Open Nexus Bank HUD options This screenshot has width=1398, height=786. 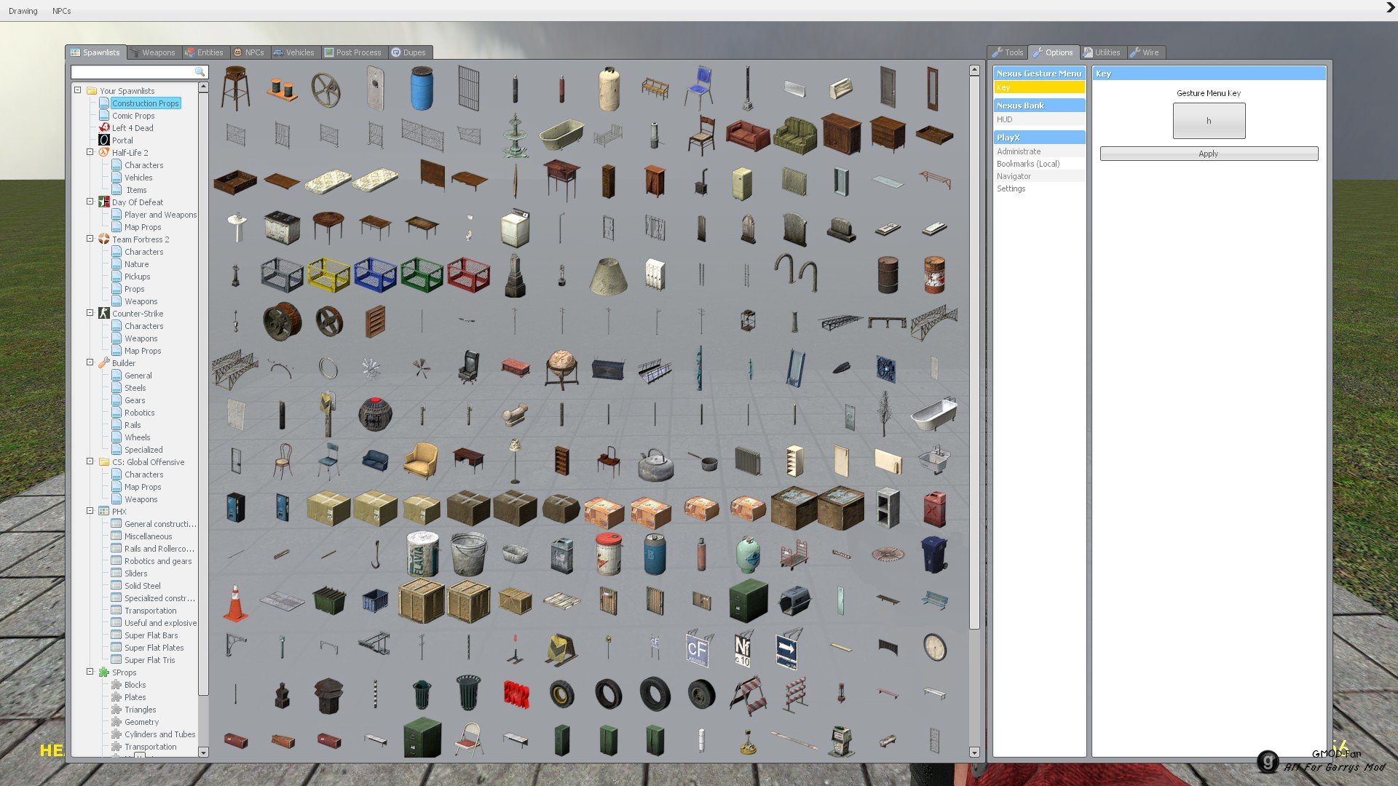coord(1039,119)
